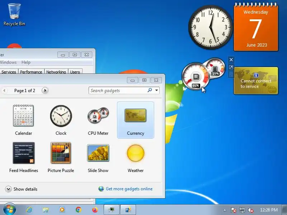287x215 pixels.
Task: Click the info icon on Currency gadget
Action: (256, 75)
